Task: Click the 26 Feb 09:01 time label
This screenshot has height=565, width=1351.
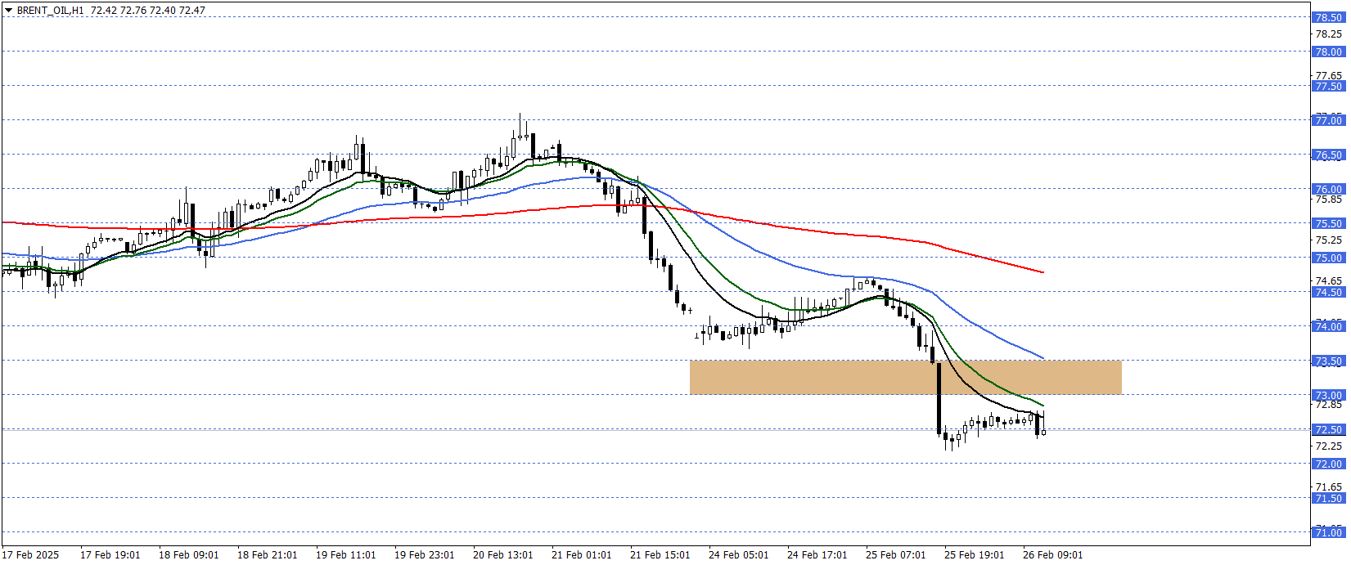Action: click(1052, 555)
